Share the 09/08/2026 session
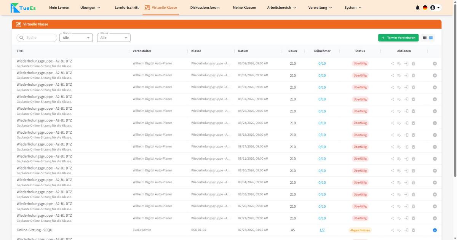 pyautogui.click(x=392, y=64)
